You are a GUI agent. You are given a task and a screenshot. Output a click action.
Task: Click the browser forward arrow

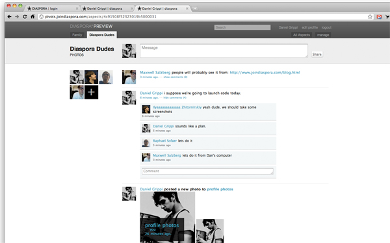17,17
